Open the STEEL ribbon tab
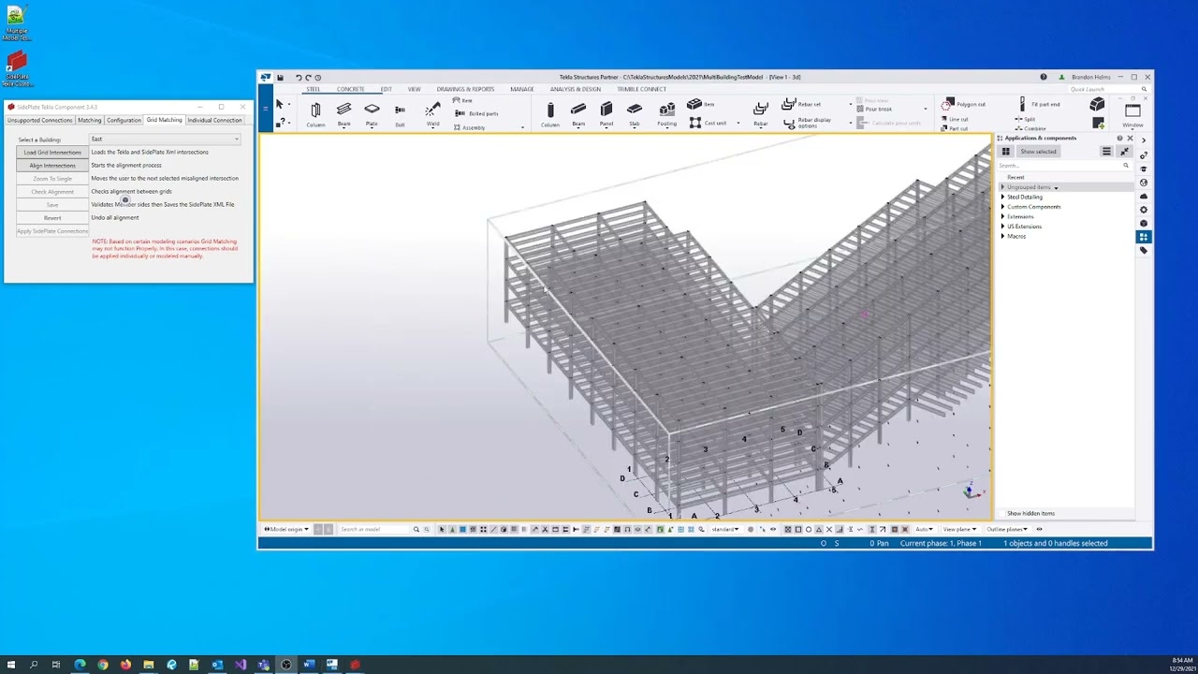This screenshot has height=674, width=1198. point(314,90)
